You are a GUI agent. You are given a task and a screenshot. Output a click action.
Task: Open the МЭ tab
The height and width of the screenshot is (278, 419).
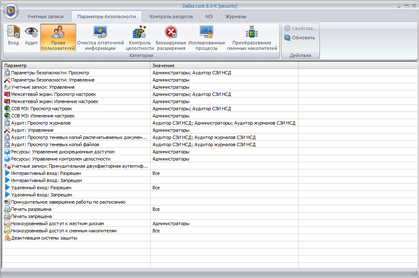click(209, 16)
